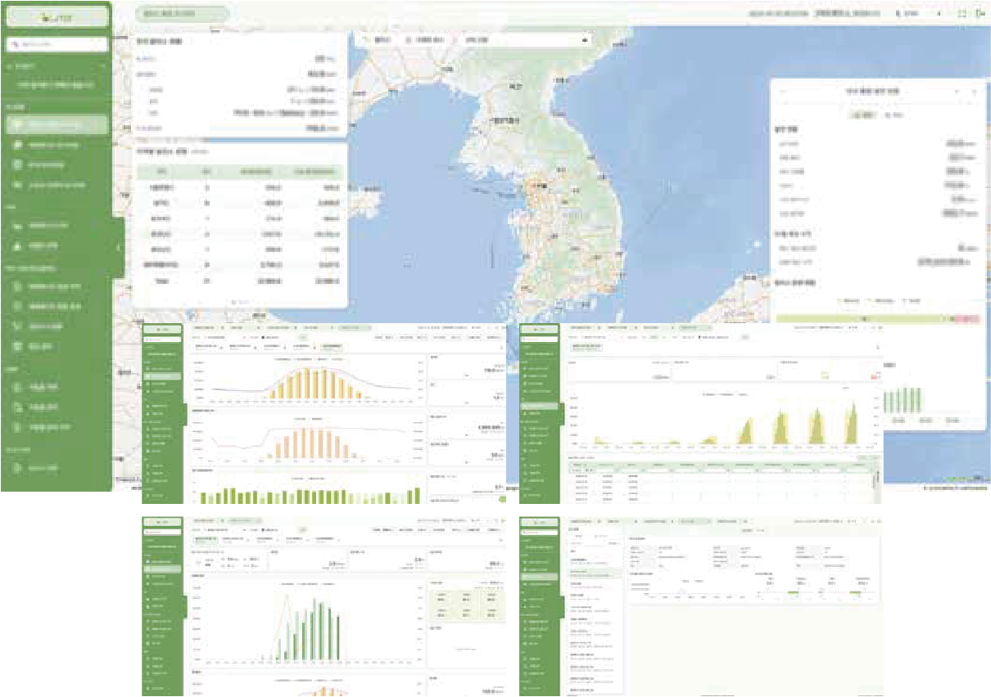Viewport: 991px width, 697px height.
Task: Click the sidebar search input field
Action: (57, 43)
